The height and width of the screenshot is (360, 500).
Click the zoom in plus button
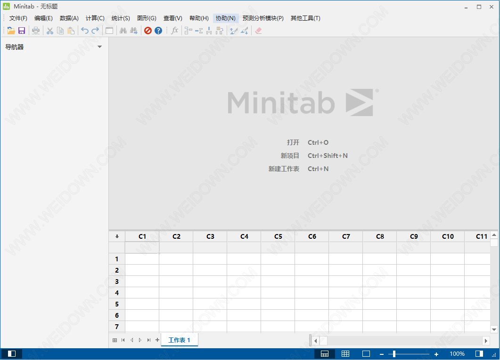pyautogui.click(x=436, y=354)
